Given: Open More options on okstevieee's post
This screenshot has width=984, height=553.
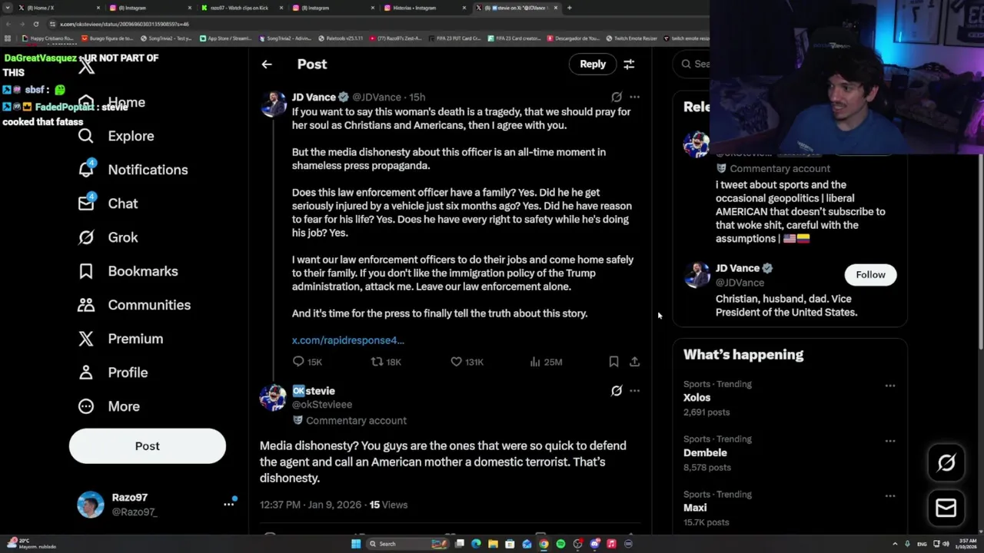Looking at the screenshot, I should coord(634,391).
